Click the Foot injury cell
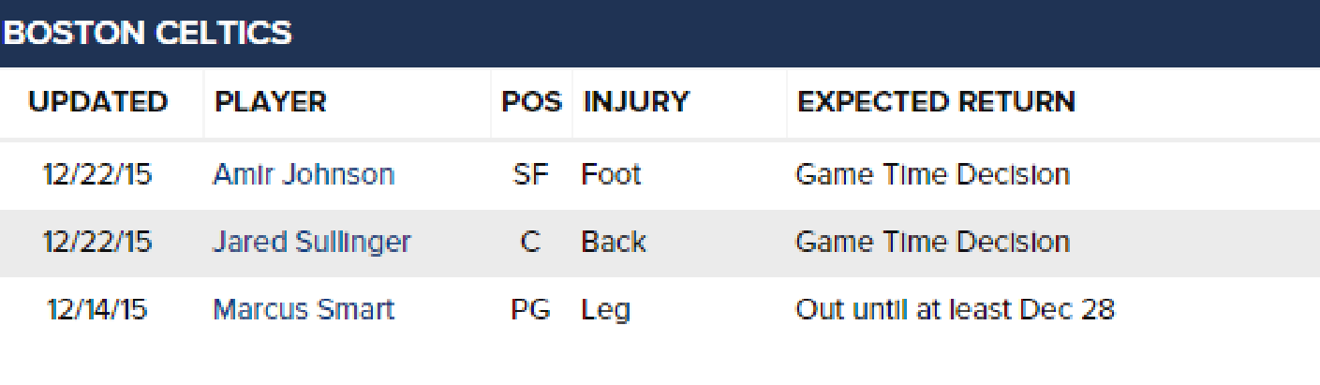Screen dimensions: 1320x385 (x=611, y=175)
